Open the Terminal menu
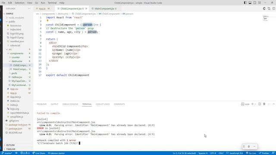The width and height of the screenshot is (276, 155). [52, 3]
